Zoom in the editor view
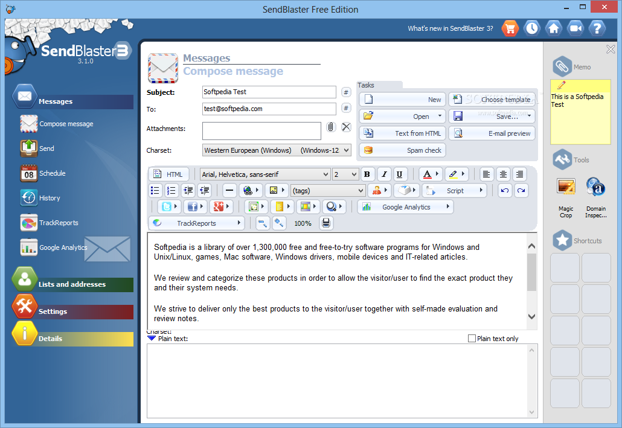This screenshot has width=622, height=428. click(x=279, y=223)
